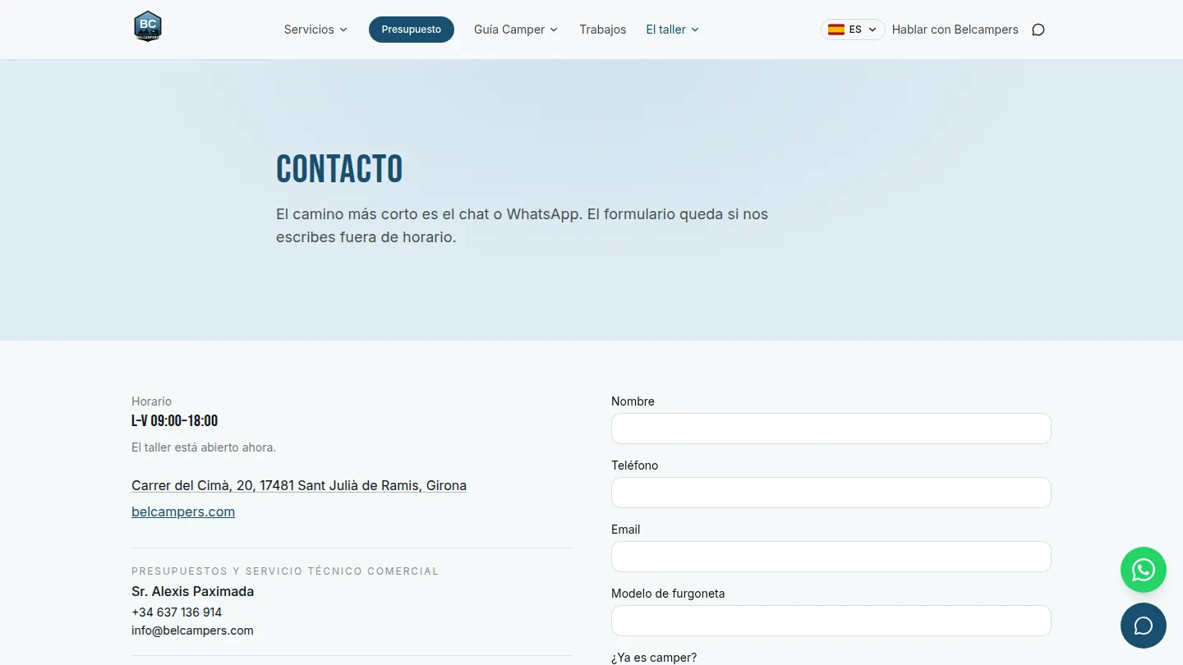Click the speech bubble icon in header

1038,30
